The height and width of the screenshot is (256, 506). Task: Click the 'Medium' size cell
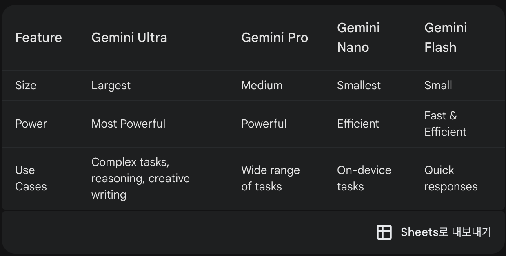(262, 85)
